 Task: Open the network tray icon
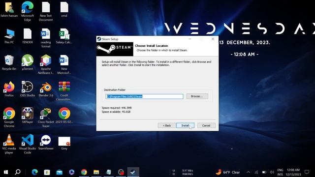[256, 172]
